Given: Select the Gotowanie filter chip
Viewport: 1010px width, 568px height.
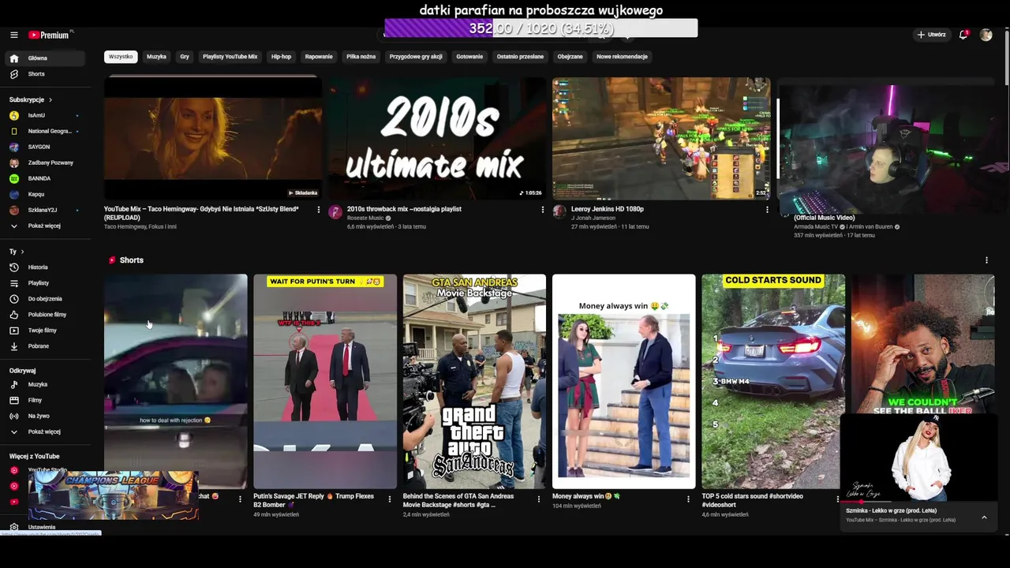Looking at the screenshot, I should pos(469,57).
